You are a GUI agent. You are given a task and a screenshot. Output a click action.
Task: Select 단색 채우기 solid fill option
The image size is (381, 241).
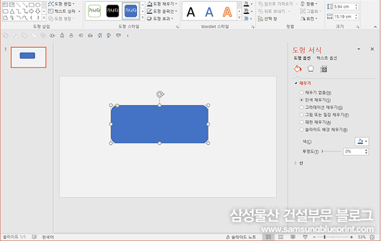[x=315, y=100]
